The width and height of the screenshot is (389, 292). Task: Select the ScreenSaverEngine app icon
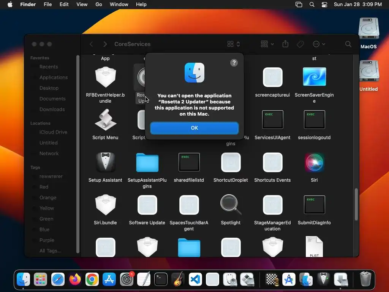click(314, 77)
